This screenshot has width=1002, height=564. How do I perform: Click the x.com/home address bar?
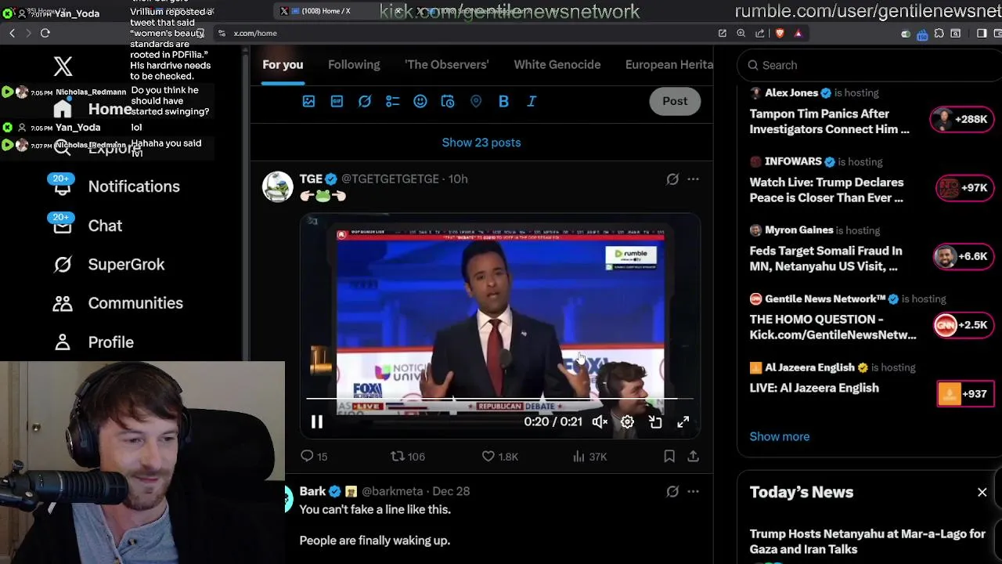pos(255,33)
